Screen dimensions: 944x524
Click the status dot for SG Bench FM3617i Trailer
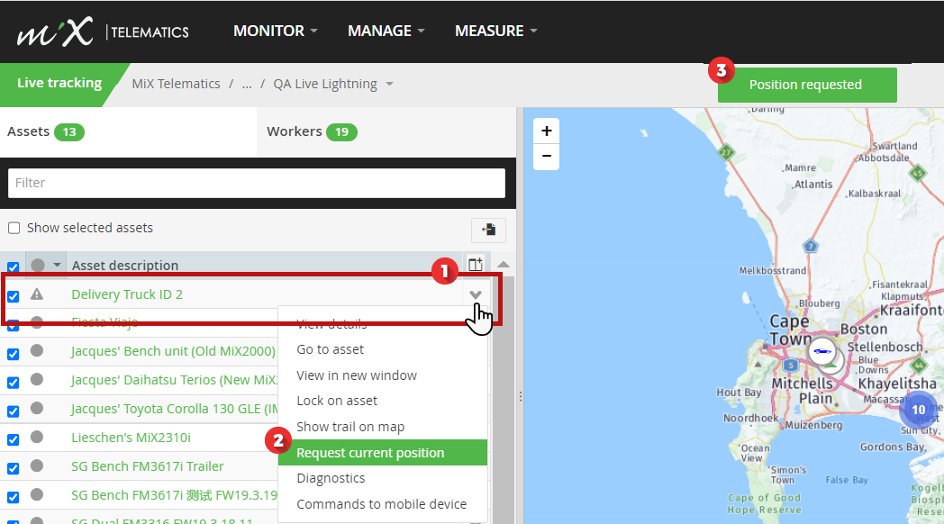pyautogui.click(x=37, y=465)
